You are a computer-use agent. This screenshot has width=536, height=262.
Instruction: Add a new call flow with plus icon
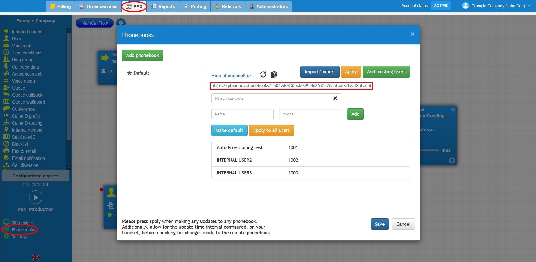121,23
